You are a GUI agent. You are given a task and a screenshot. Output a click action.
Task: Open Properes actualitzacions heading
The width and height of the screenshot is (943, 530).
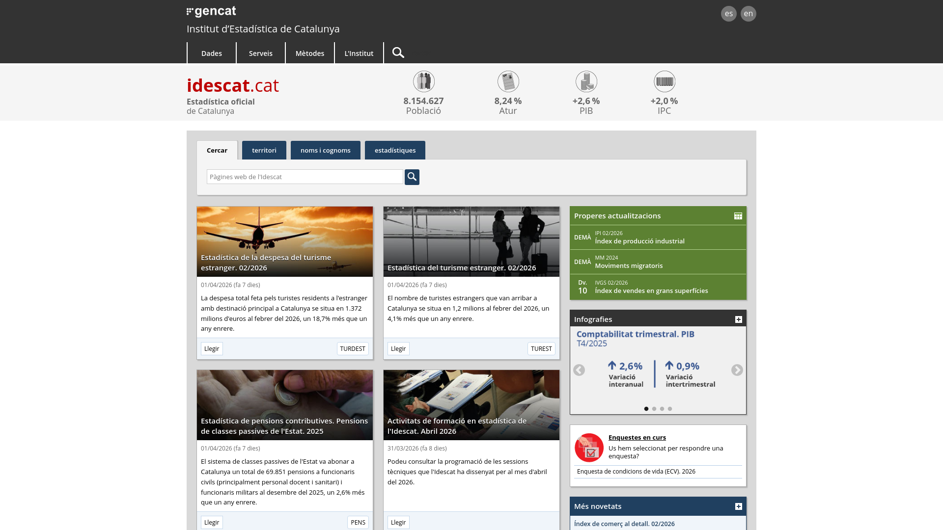617,216
